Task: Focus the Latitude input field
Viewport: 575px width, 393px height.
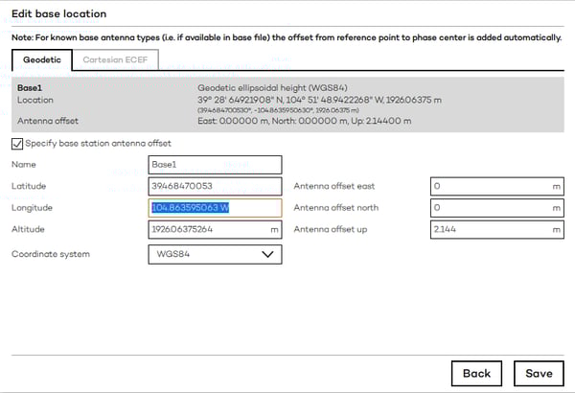Action: point(215,186)
